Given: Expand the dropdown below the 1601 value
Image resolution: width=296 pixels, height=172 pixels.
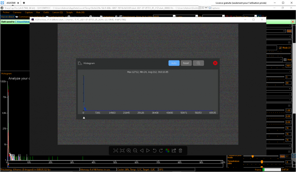Looking at the screenshot, I should pyautogui.click(x=289, y=72).
